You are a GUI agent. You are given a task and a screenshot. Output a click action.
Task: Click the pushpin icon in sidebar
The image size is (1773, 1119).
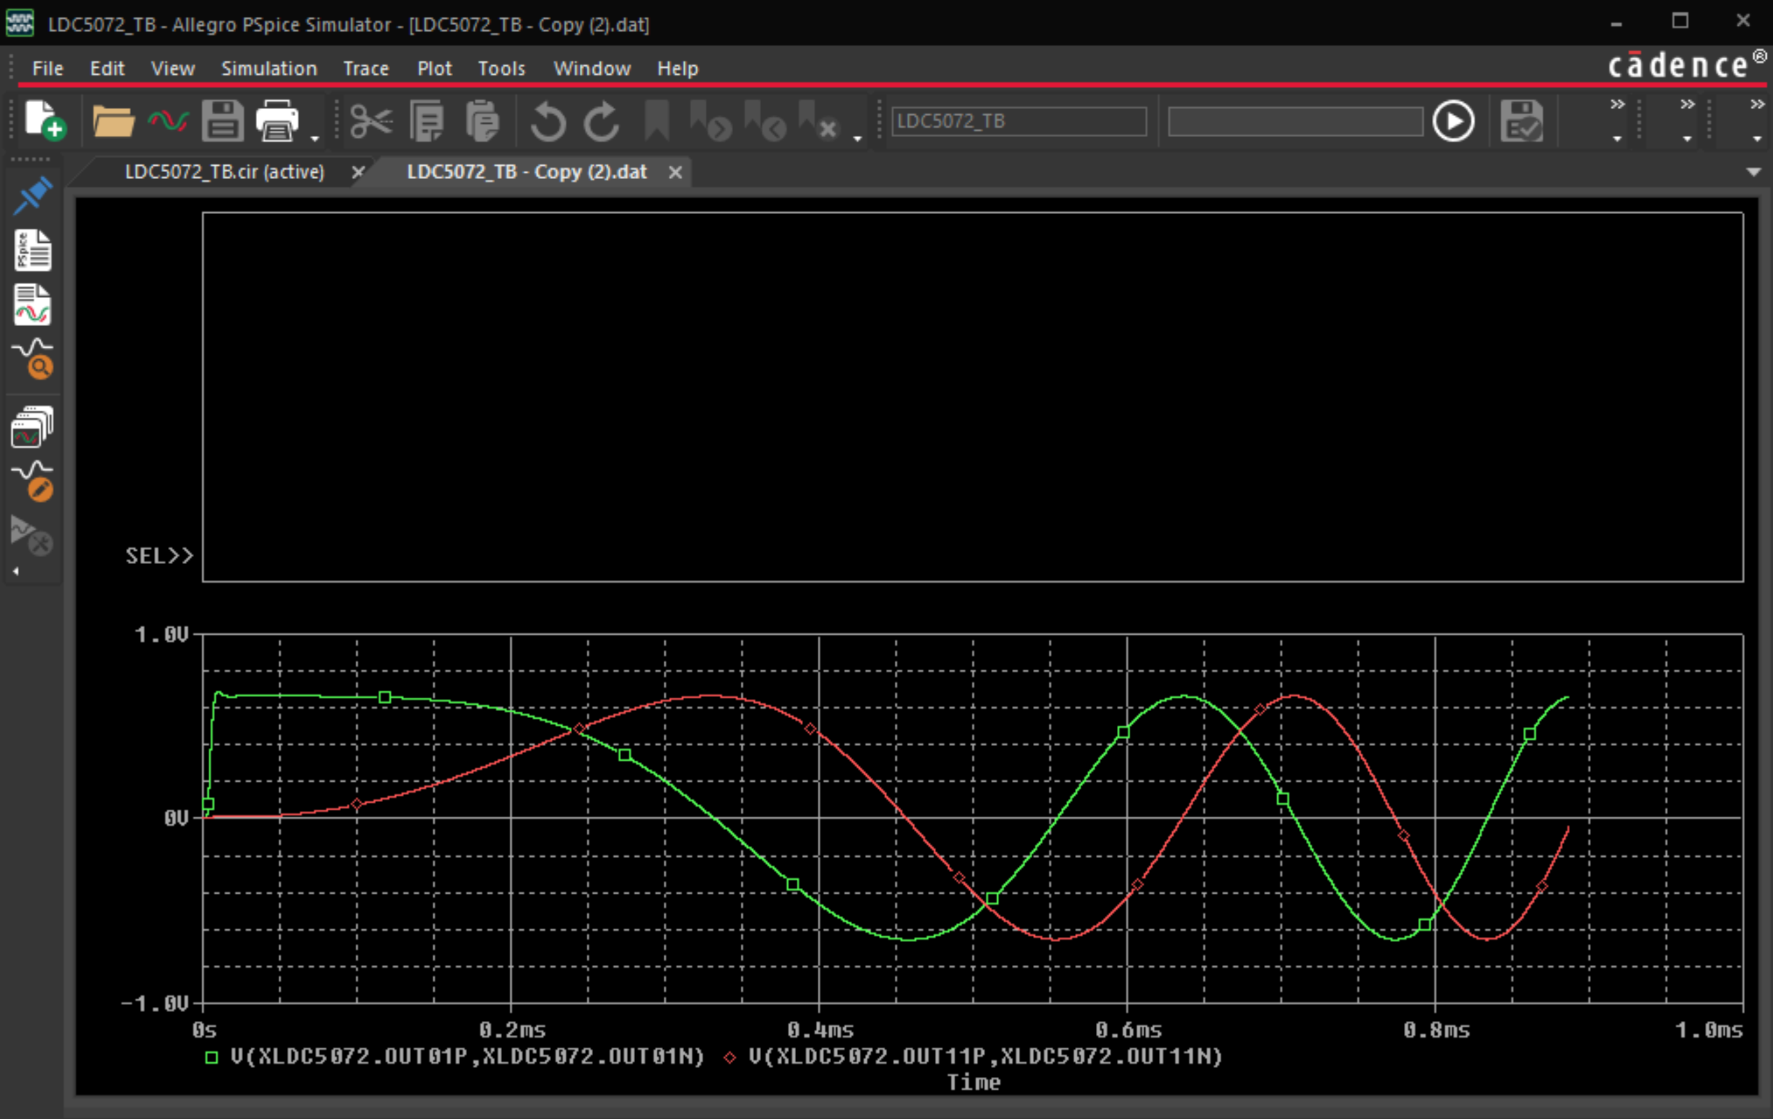coord(33,195)
